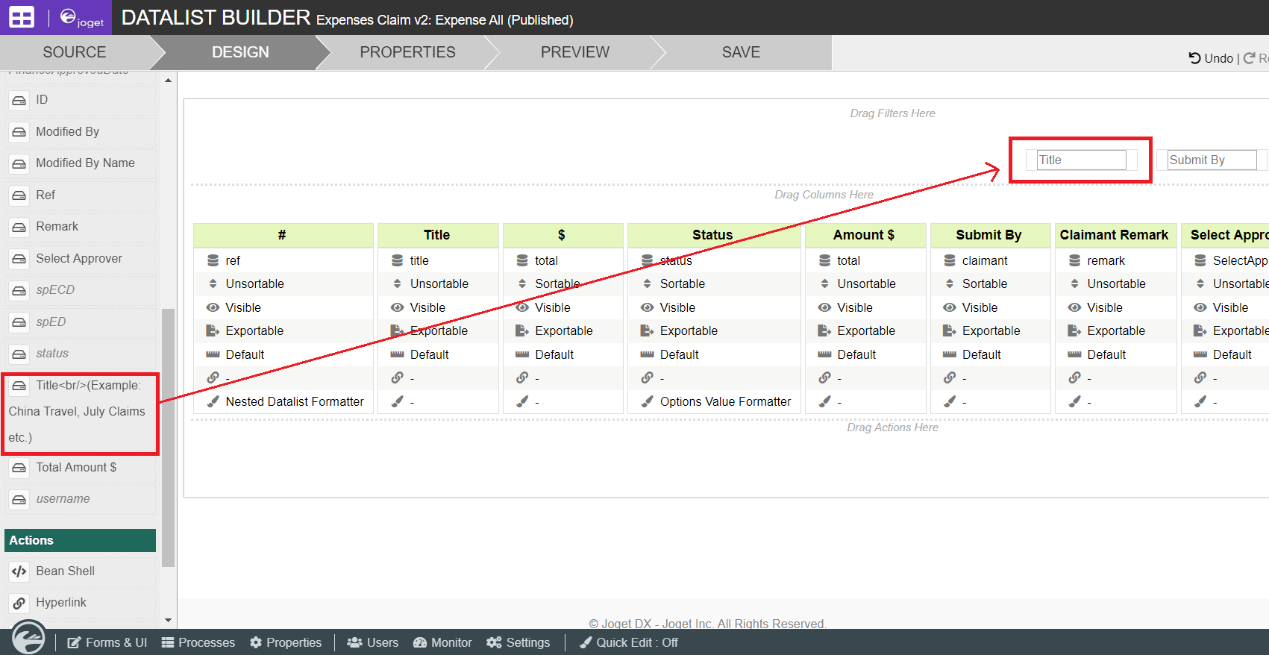Open the PREVIEW step tab
1269x655 pixels.
(574, 52)
